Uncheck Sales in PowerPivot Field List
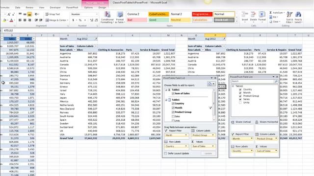The image size is (314, 176). (240, 99)
